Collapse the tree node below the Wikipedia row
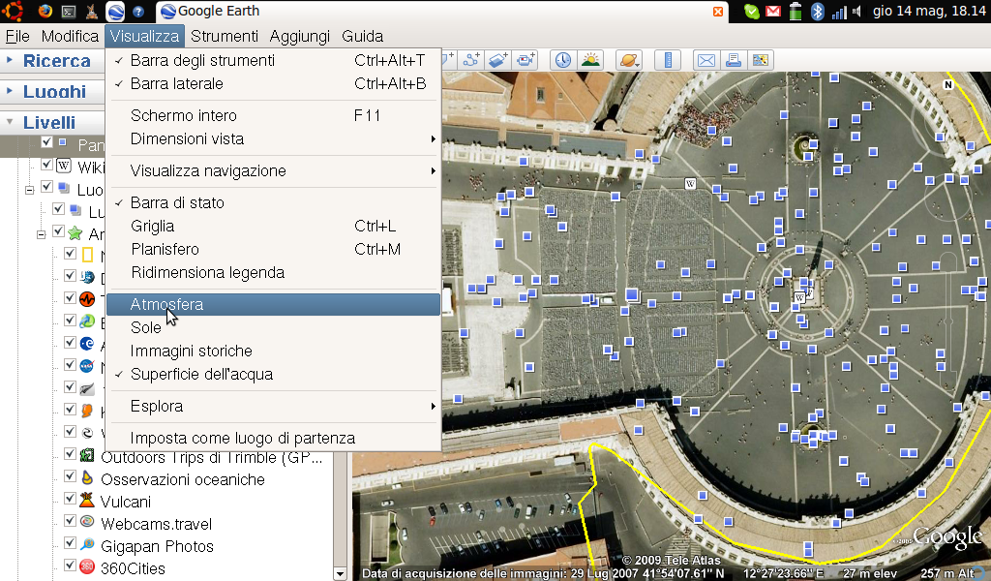The width and height of the screenshot is (991, 581). (x=29, y=190)
